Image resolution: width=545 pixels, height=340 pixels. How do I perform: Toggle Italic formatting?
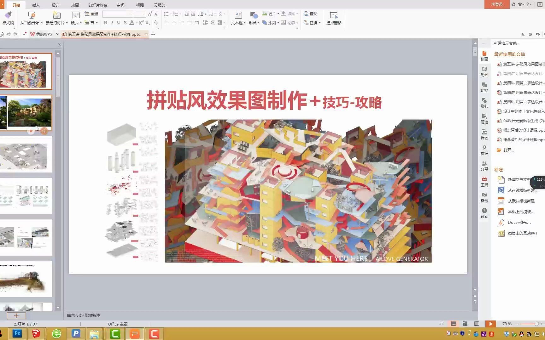112,23
